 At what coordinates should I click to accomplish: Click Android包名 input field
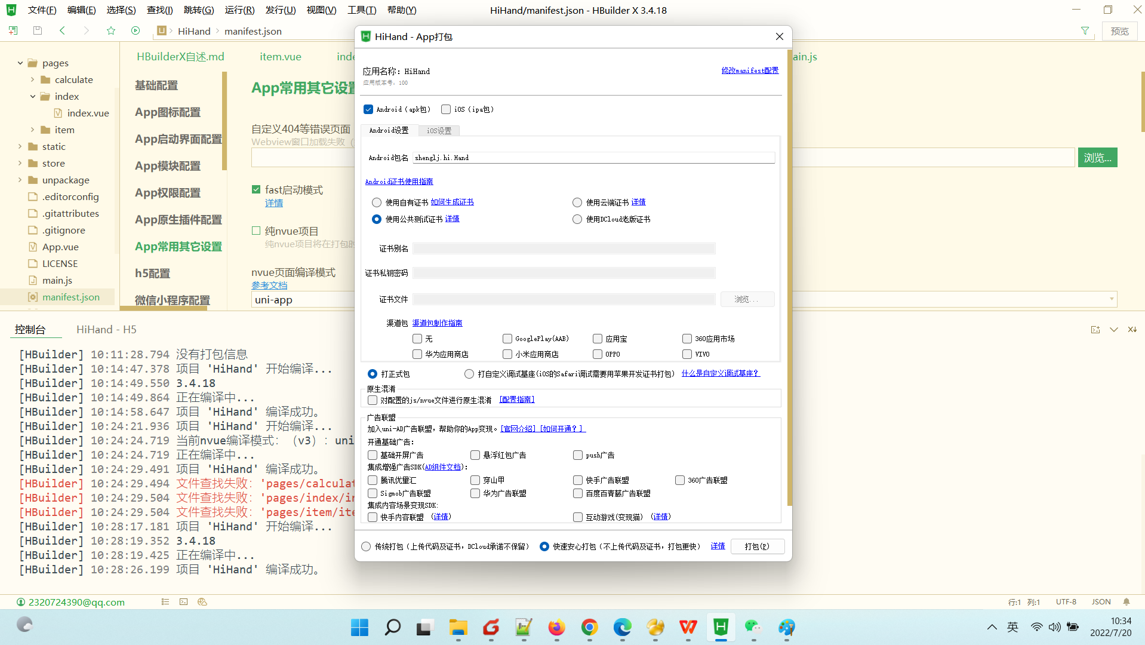[x=594, y=158]
